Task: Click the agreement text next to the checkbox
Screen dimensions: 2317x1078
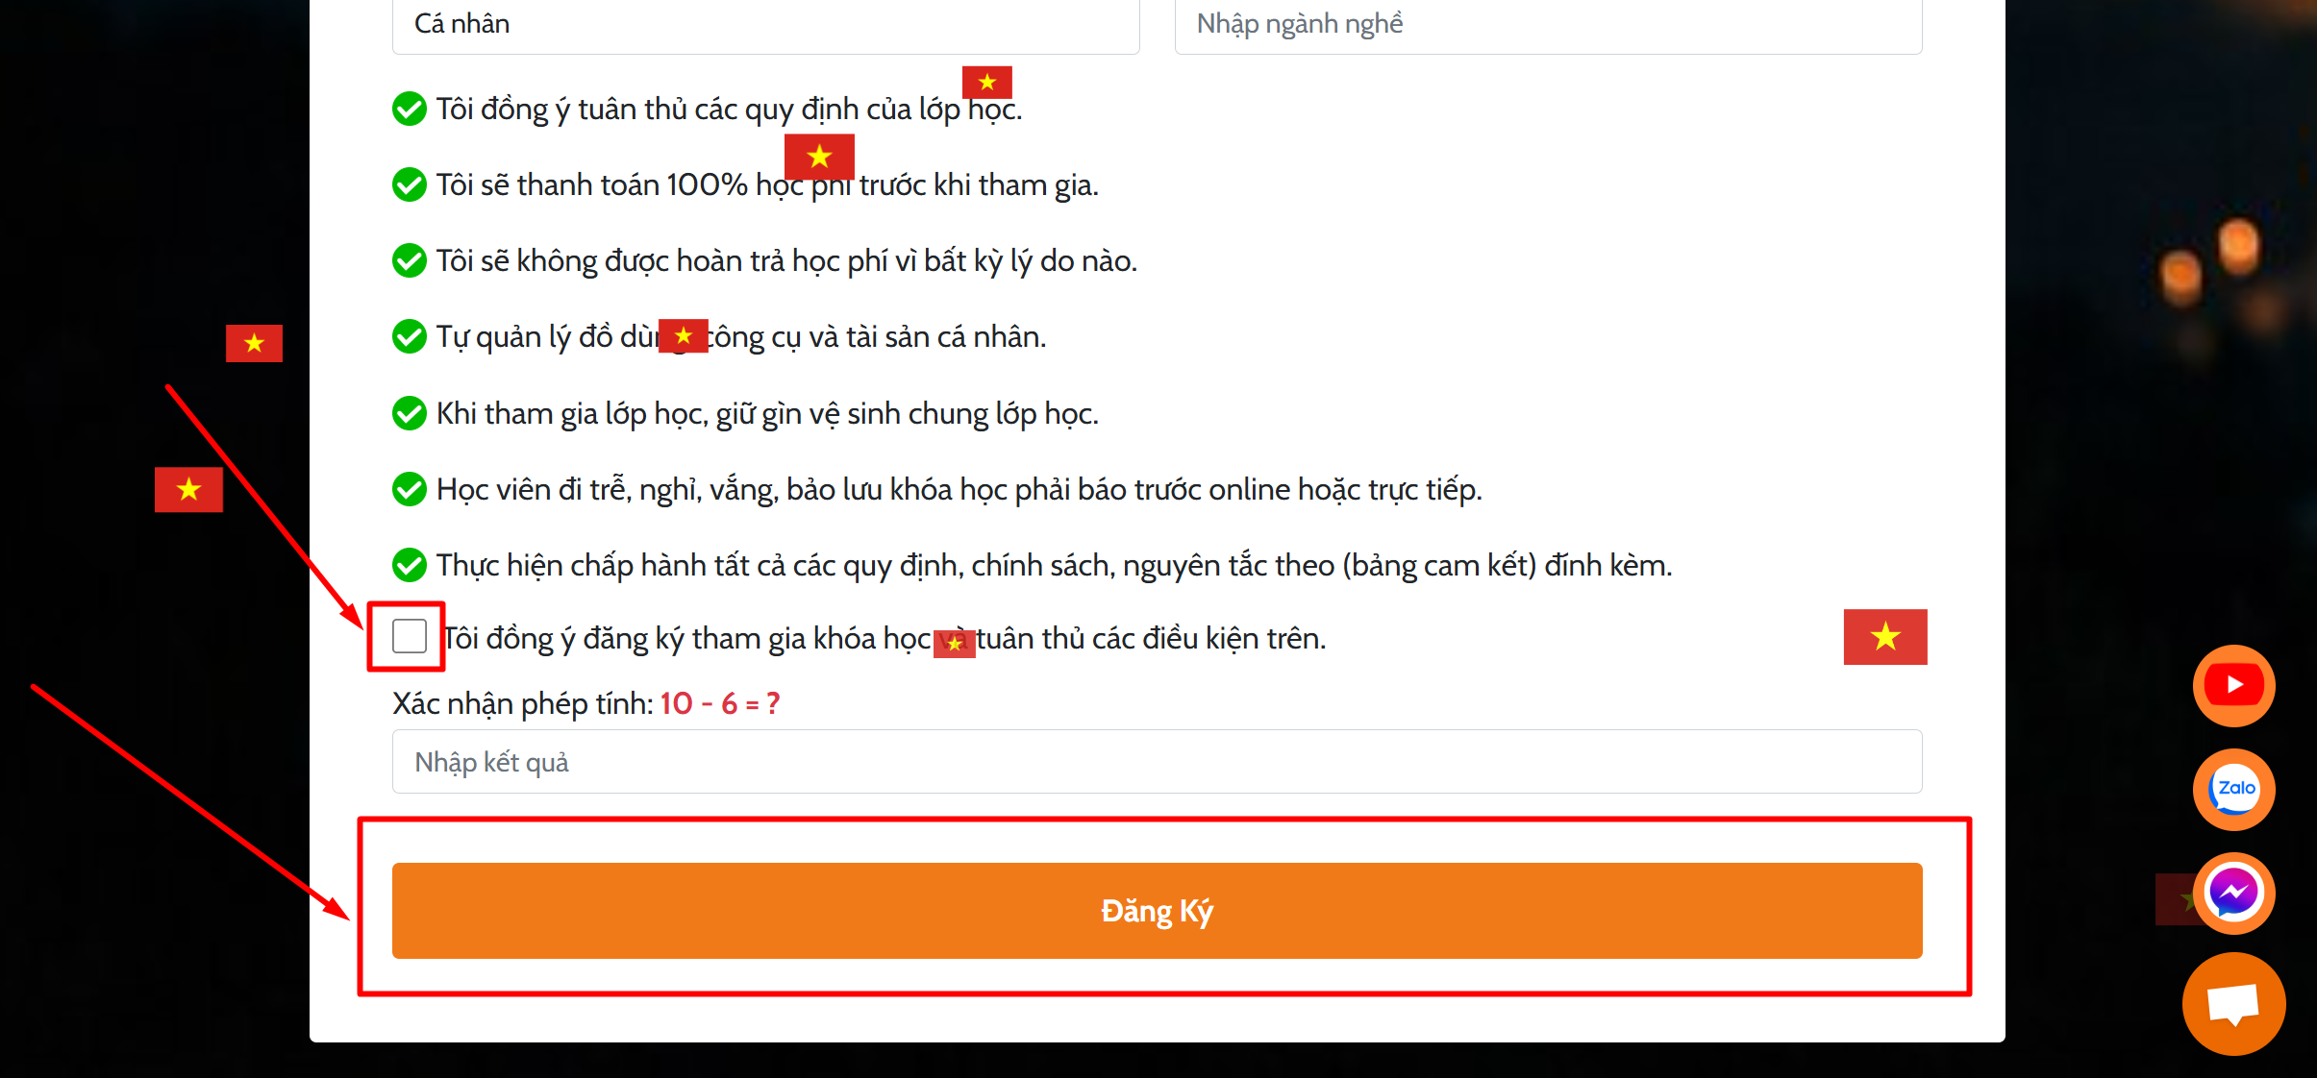Action: pyautogui.click(x=884, y=638)
